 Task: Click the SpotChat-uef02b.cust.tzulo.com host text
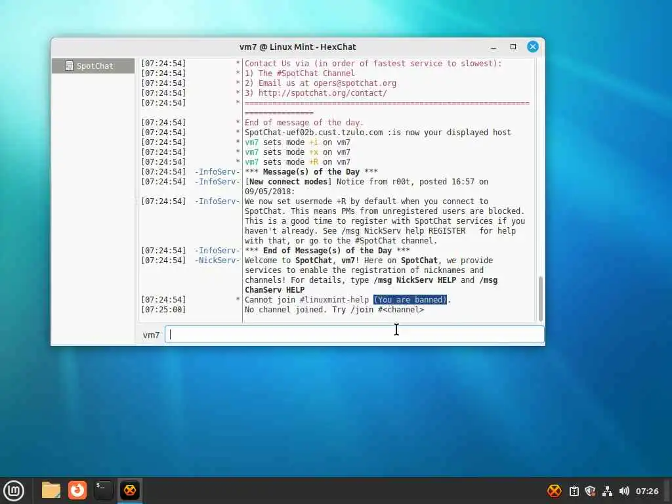tap(314, 133)
